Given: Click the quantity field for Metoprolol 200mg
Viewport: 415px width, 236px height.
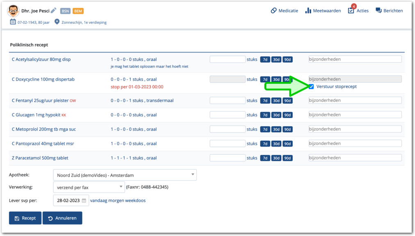Looking at the screenshot, I should point(227,129).
